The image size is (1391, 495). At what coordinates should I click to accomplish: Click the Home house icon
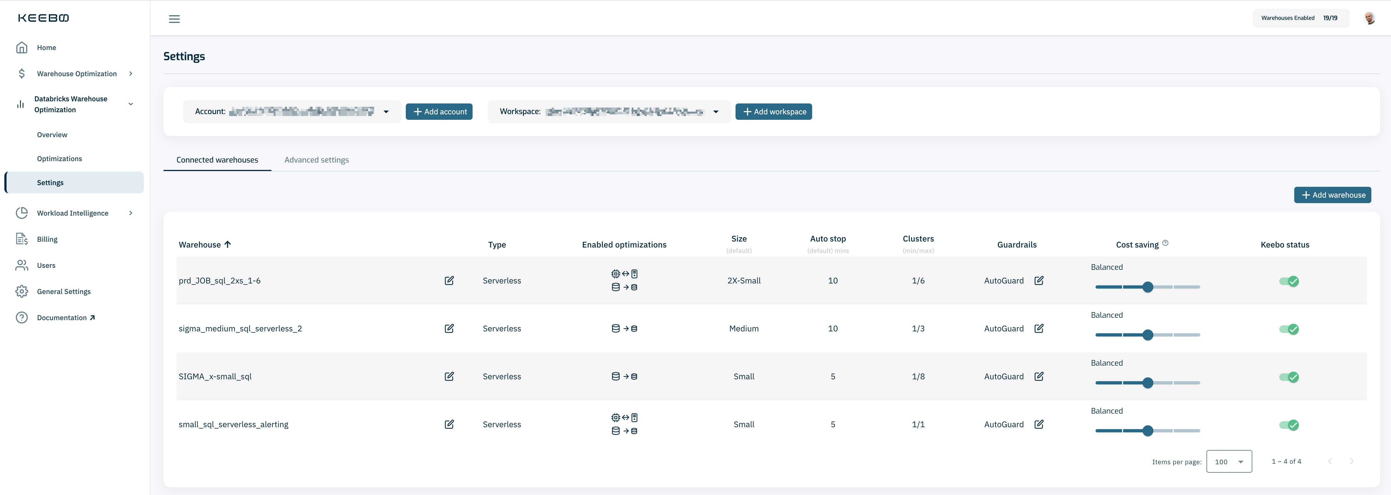tap(22, 47)
